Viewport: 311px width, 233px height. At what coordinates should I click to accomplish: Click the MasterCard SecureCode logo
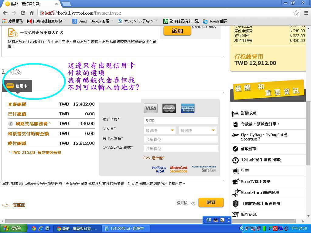tap(179, 169)
